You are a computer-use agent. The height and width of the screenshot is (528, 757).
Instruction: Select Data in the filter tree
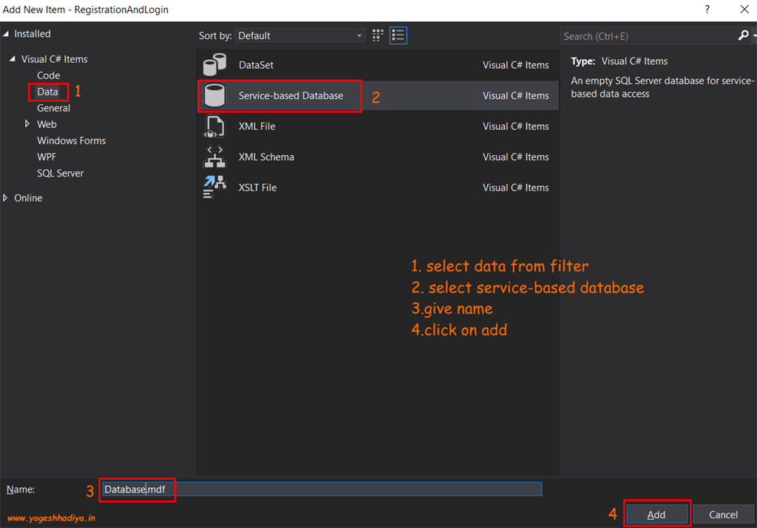pyautogui.click(x=48, y=92)
